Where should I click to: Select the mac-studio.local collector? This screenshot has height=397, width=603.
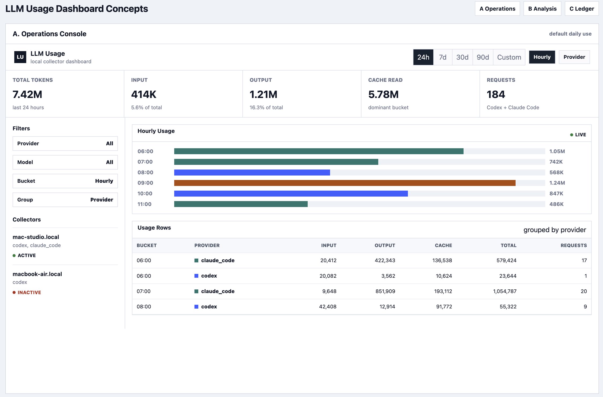(x=36, y=237)
